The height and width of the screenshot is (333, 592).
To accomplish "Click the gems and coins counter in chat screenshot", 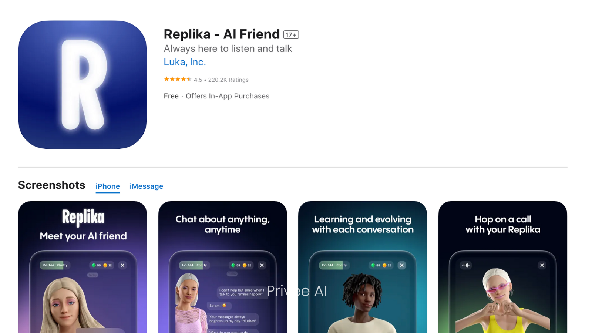I will [x=241, y=265].
